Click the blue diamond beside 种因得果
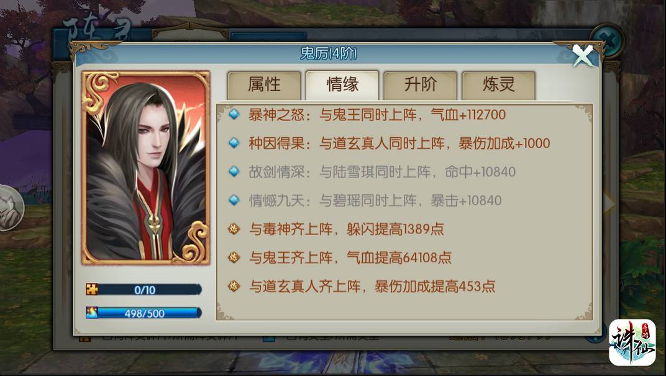666x376 pixels. (x=234, y=143)
